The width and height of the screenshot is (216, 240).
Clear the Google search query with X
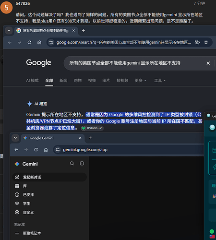[208, 63]
